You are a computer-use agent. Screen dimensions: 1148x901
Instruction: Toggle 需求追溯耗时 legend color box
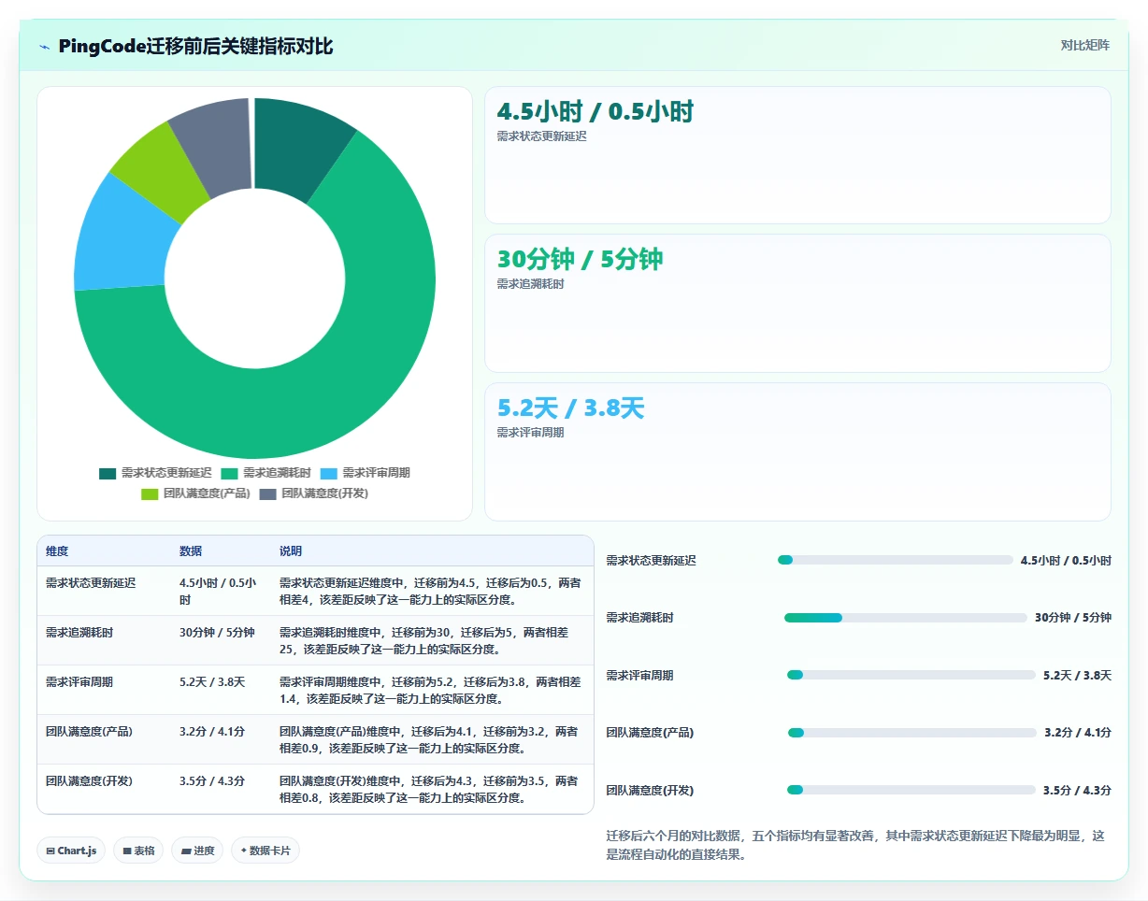point(229,473)
